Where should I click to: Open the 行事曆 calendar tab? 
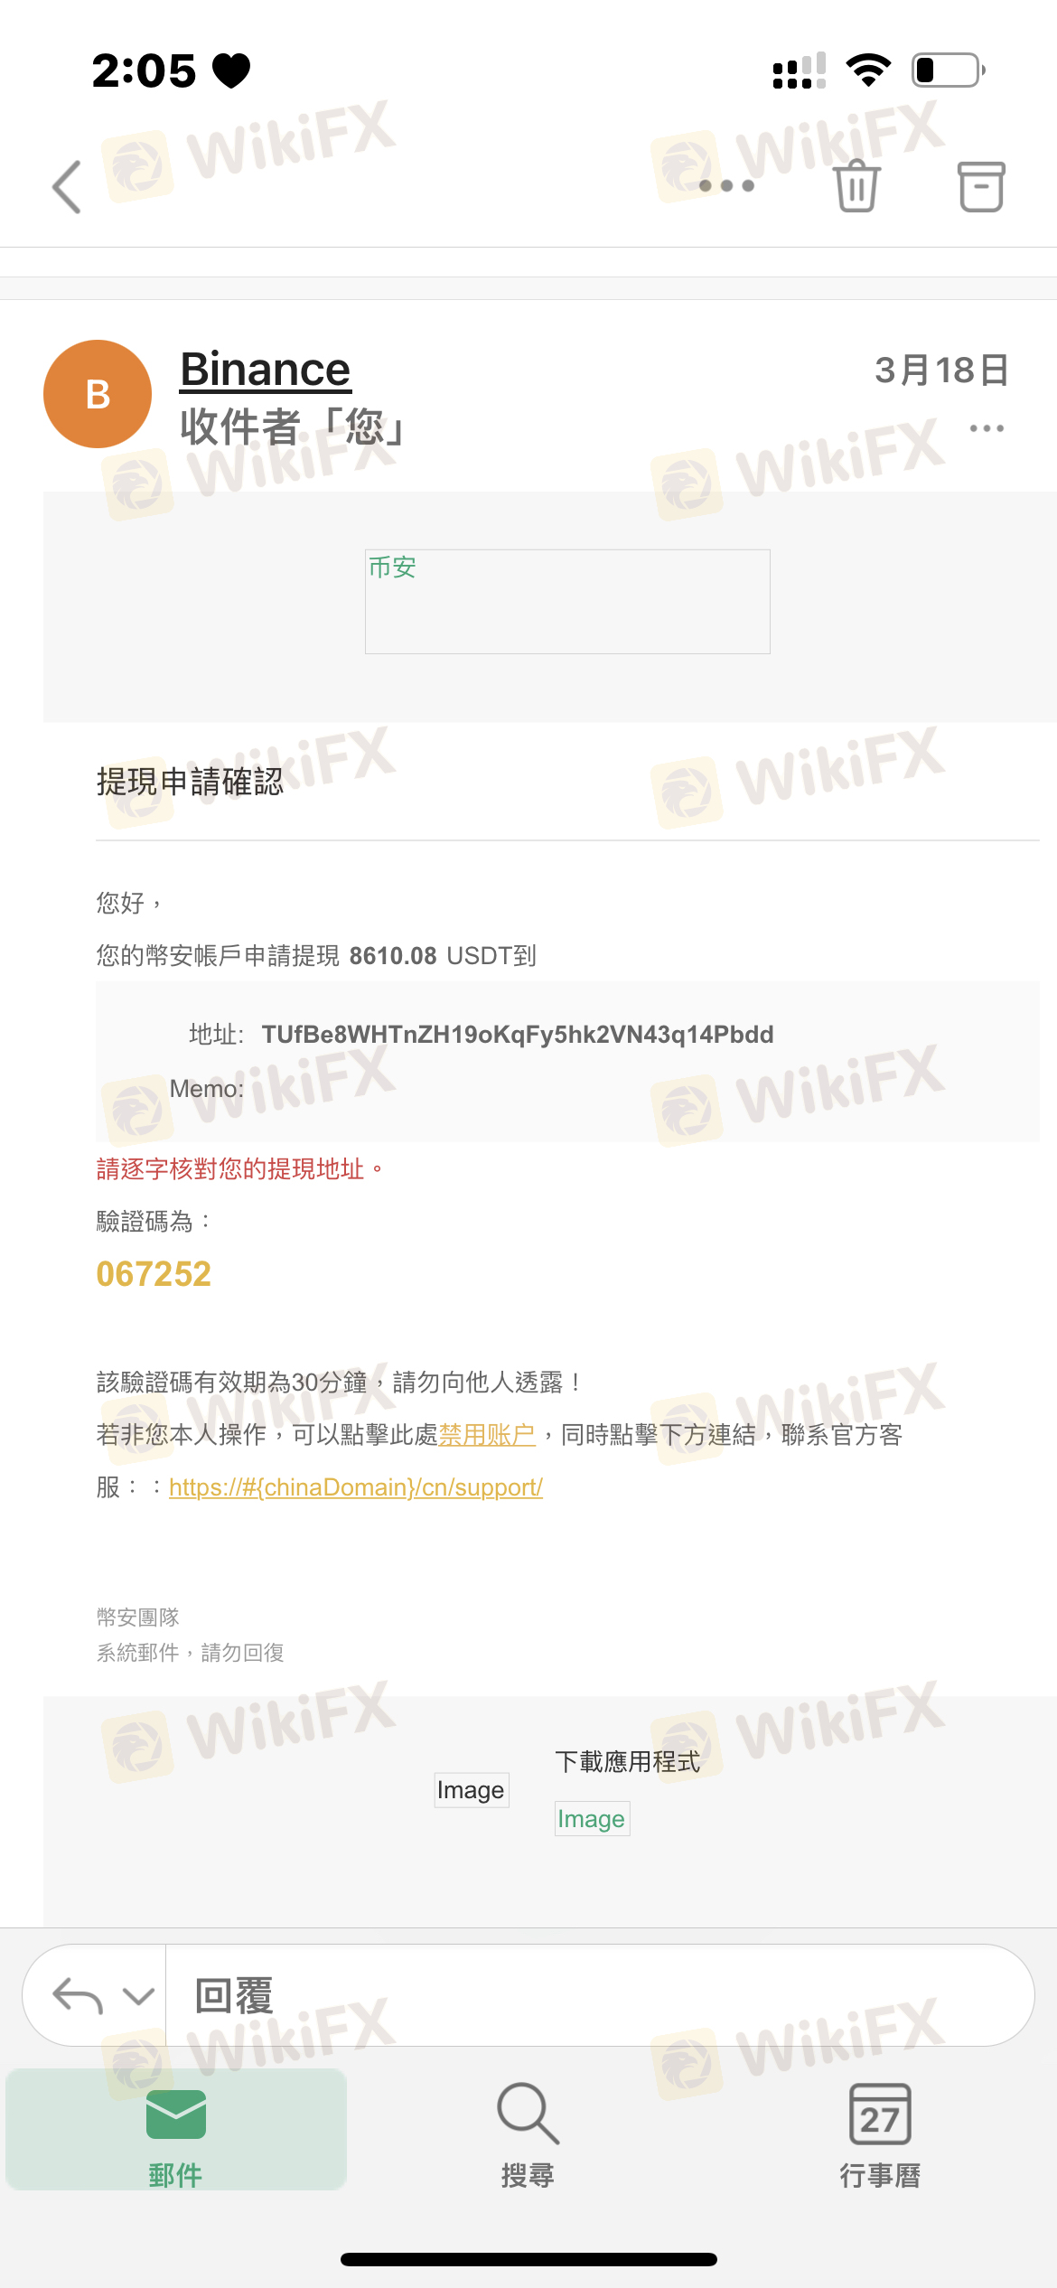[880, 2134]
